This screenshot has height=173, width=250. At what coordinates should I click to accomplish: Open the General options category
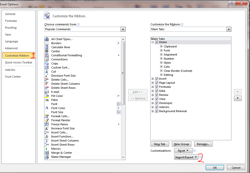click(x=10, y=14)
